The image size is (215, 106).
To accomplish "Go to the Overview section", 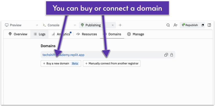I will coord(18,34).
